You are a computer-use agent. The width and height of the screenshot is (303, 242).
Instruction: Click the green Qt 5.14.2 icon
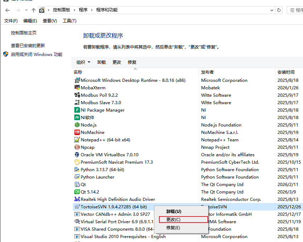point(77,192)
